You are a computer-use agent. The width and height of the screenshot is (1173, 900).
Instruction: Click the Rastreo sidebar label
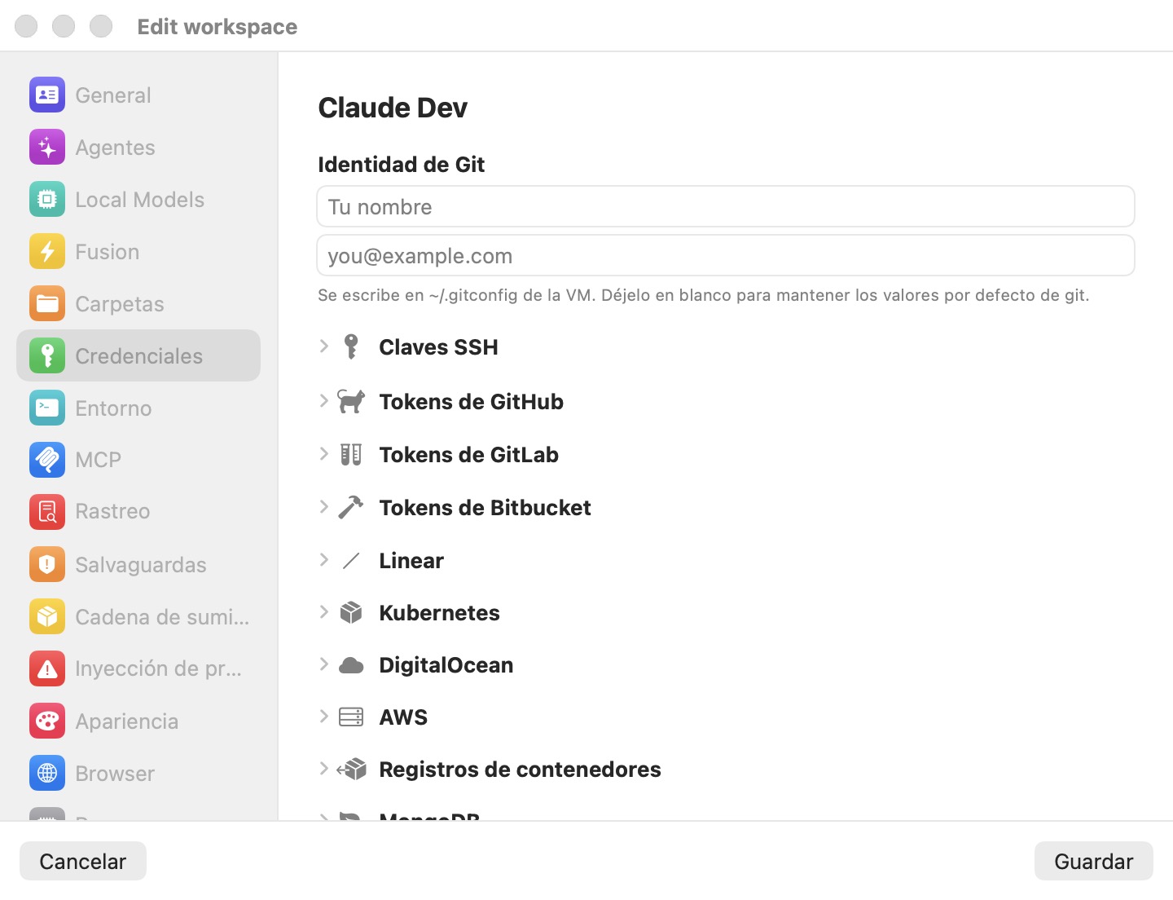pyautogui.click(x=112, y=511)
